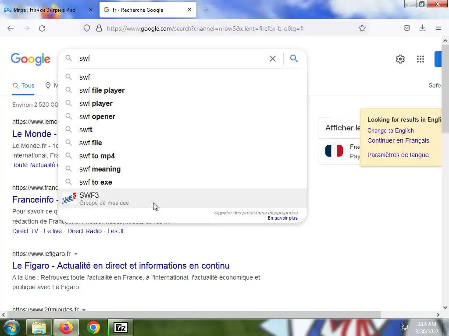
Task: Open Google settings gear
Action: click(x=400, y=59)
